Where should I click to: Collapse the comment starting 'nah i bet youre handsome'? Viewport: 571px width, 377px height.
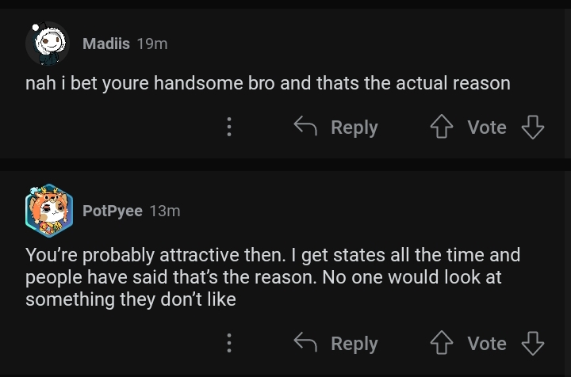[268, 83]
